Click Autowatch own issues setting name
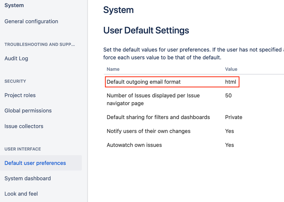 click(x=134, y=145)
